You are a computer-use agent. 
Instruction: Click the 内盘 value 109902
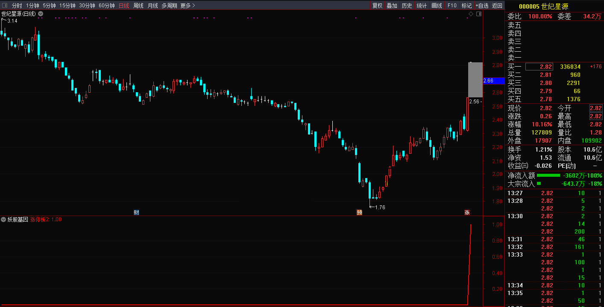[x=591, y=140]
